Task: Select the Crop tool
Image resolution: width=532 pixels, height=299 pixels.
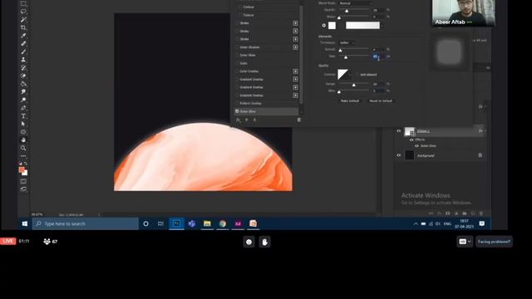Action: (x=23, y=27)
